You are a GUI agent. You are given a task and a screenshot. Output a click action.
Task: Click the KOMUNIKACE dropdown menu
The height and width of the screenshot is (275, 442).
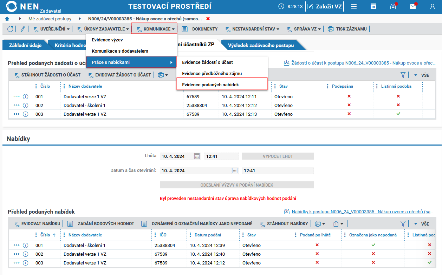[x=155, y=29]
